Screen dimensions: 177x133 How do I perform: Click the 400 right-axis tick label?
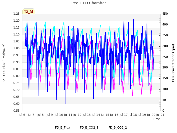[x=165, y=25]
